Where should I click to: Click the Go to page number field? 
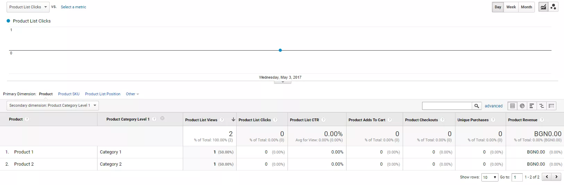[x=517, y=177]
